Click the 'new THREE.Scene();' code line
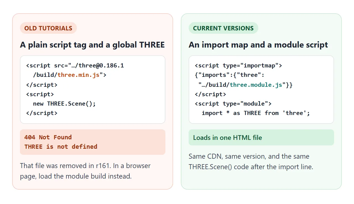This screenshot has width=354, height=204. click(x=64, y=104)
